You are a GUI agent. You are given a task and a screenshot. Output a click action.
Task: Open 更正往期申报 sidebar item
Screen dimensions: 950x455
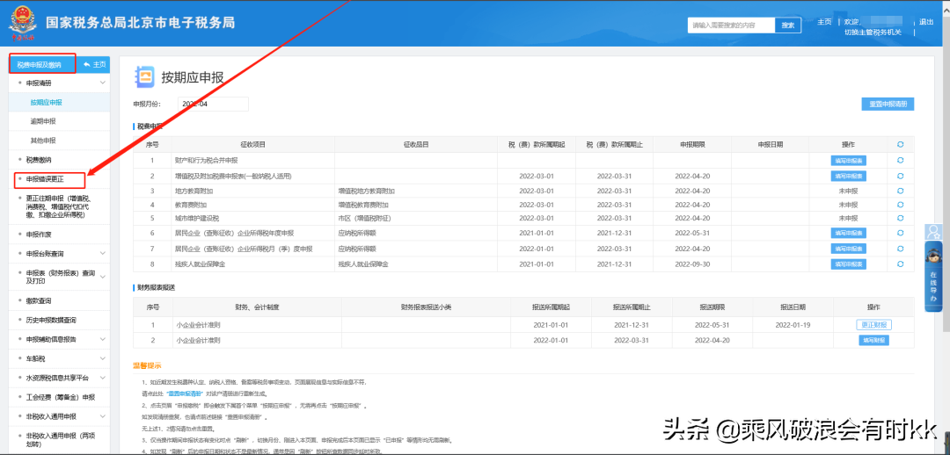coord(59,206)
